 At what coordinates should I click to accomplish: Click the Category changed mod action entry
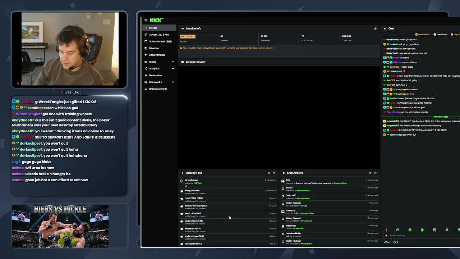point(329,212)
